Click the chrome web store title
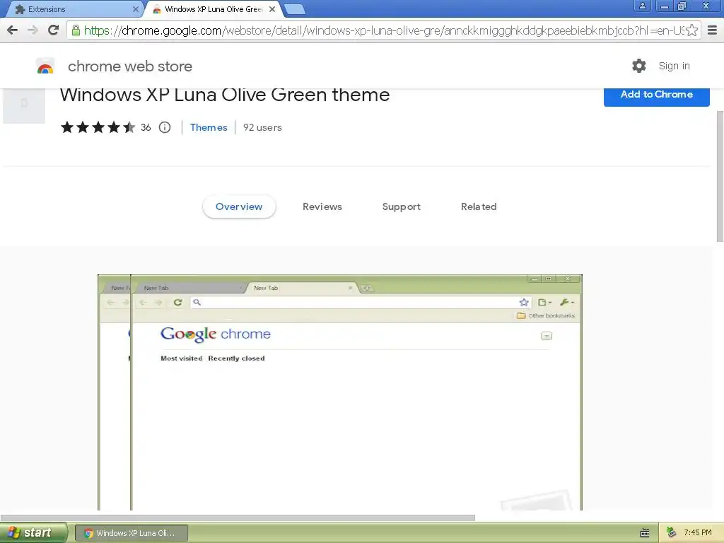724x543 pixels. (130, 66)
